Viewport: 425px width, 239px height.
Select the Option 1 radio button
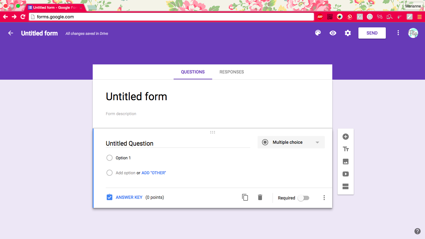click(x=110, y=158)
